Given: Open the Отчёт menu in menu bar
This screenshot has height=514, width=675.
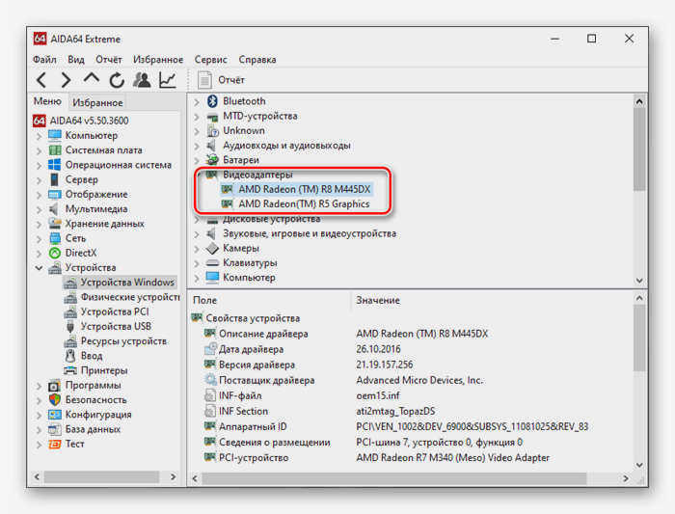Looking at the screenshot, I should point(108,60).
